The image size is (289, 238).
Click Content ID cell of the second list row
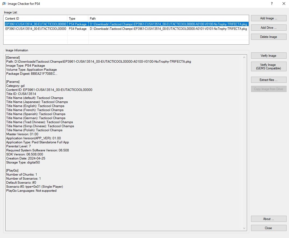tap(36, 29)
